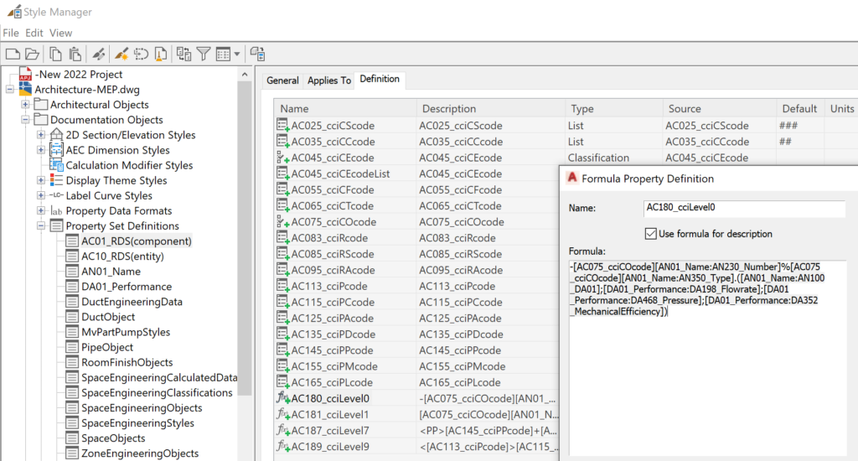Image resolution: width=858 pixels, height=461 pixels.
Task: Click the AC165_cciPLcode list property icon
Action: [x=283, y=382]
